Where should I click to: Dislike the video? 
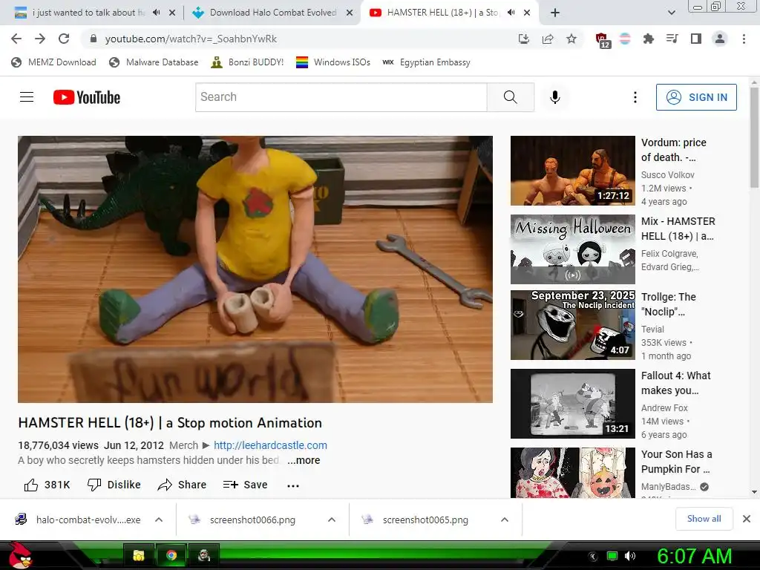[x=114, y=485]
